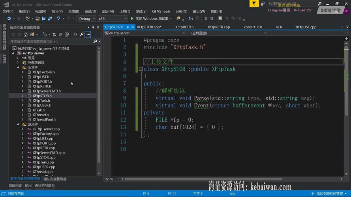
Task: Open the 调试(D) menu
Action: tap(90, 11)
